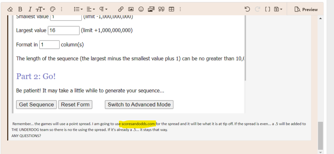Click the undo icon

pos(247,9)
